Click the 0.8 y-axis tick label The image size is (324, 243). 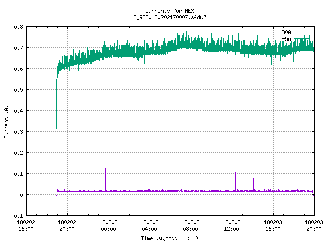pos(18,27)
